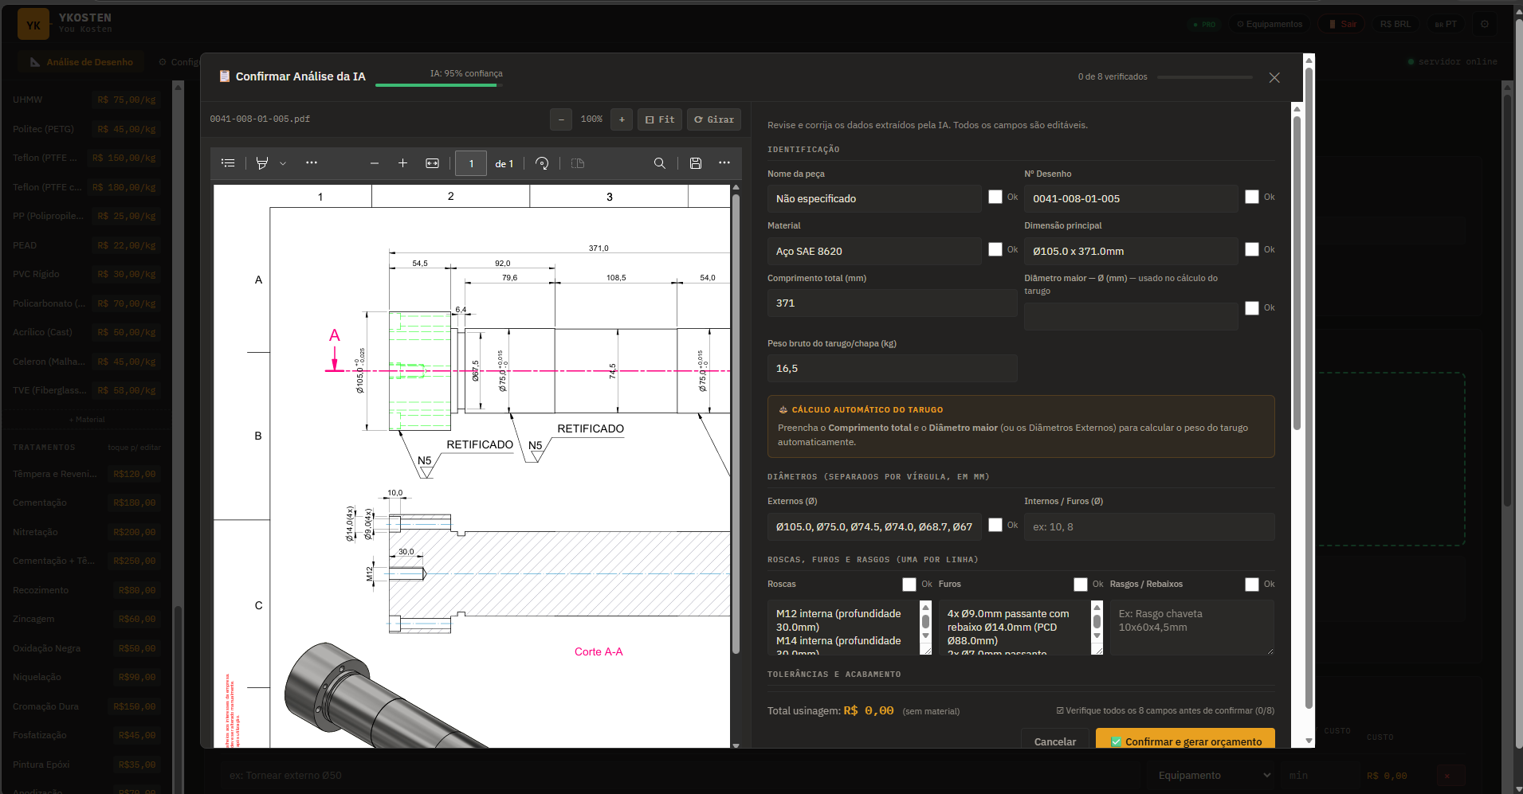The width and height of the screenshot is (1523, 794).
Task: Select the PDF highlight drawing tool
Action: click(262, 163)
